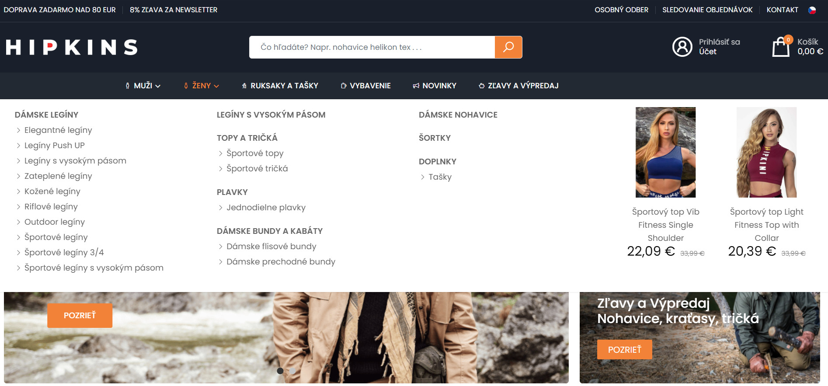Open Športový top Vib Fitness product image
The height and width of the screenshot is (386, 828).
[x=665, y=152]
